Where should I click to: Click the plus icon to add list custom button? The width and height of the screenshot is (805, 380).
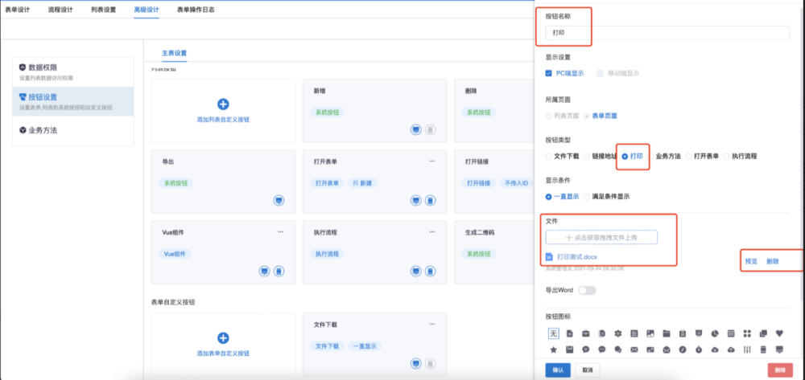pos(224,104)
